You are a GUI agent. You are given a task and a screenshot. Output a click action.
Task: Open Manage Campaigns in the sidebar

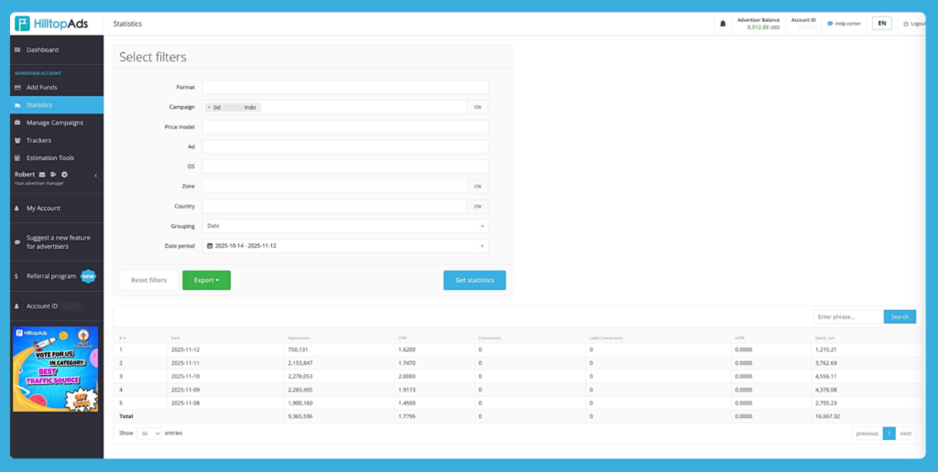54,123
